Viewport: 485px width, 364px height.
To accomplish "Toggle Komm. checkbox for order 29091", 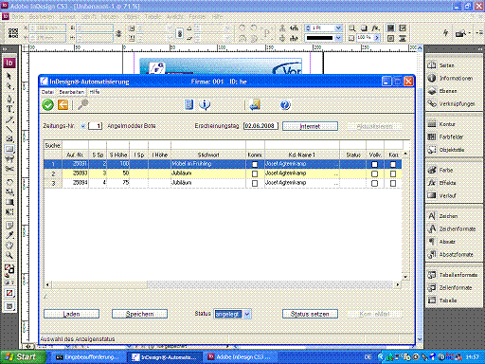I will click(255, 164).
